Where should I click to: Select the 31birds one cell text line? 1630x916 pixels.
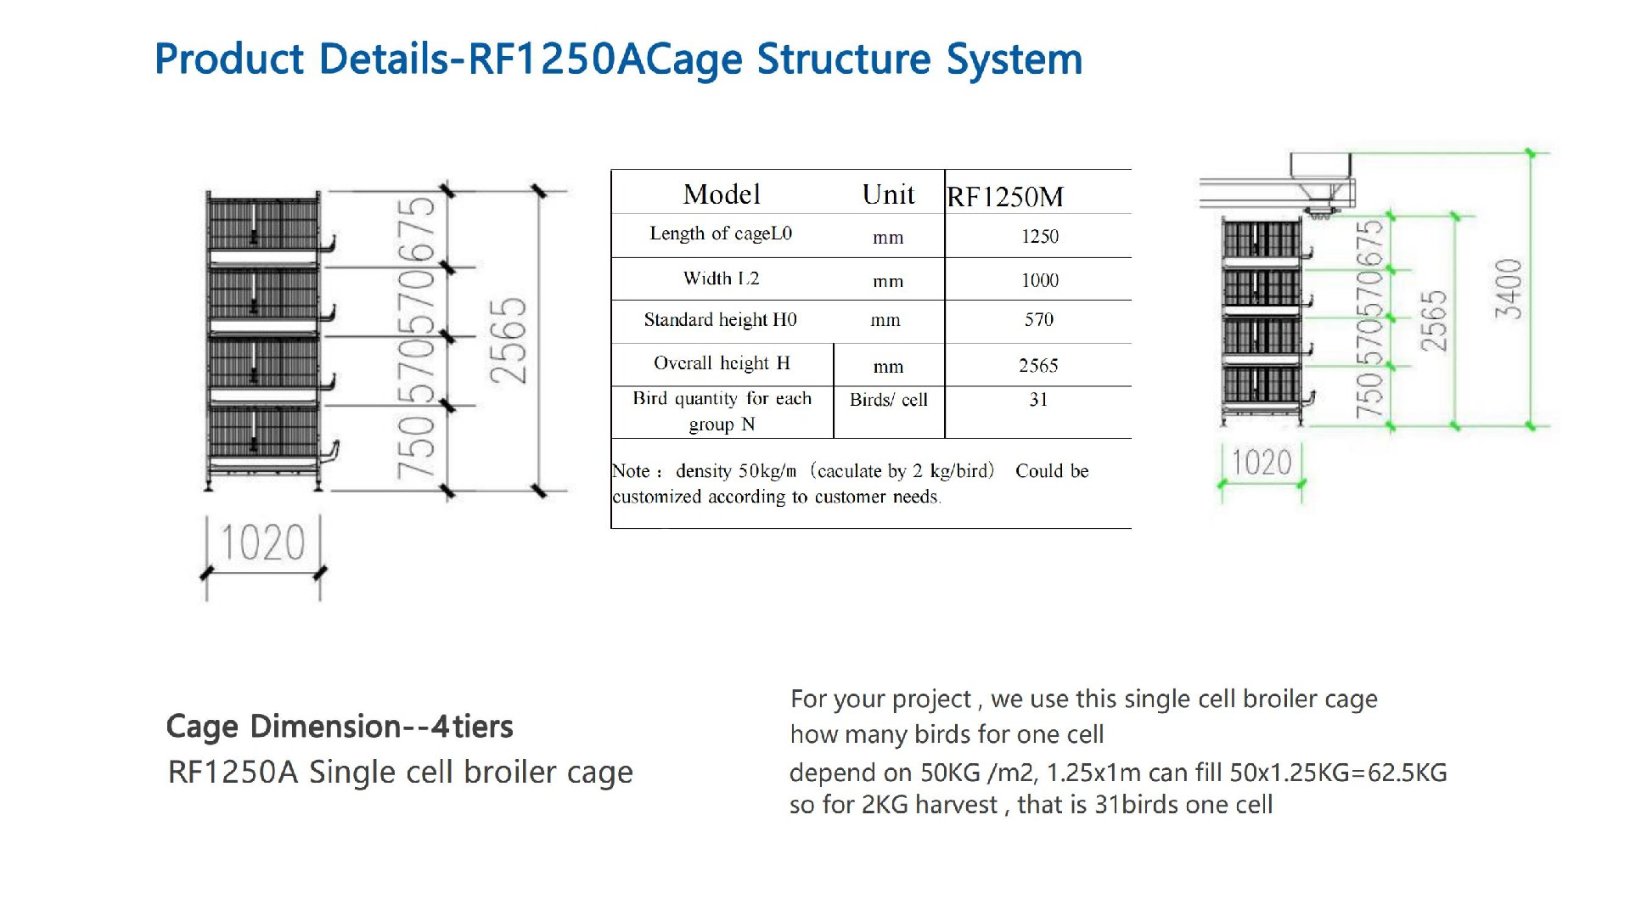coord(1031,805)
